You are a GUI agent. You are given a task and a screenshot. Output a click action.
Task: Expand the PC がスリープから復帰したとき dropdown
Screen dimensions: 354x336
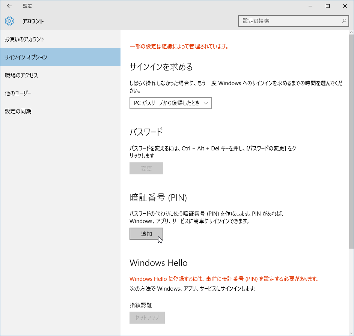(x=170, y=103)
